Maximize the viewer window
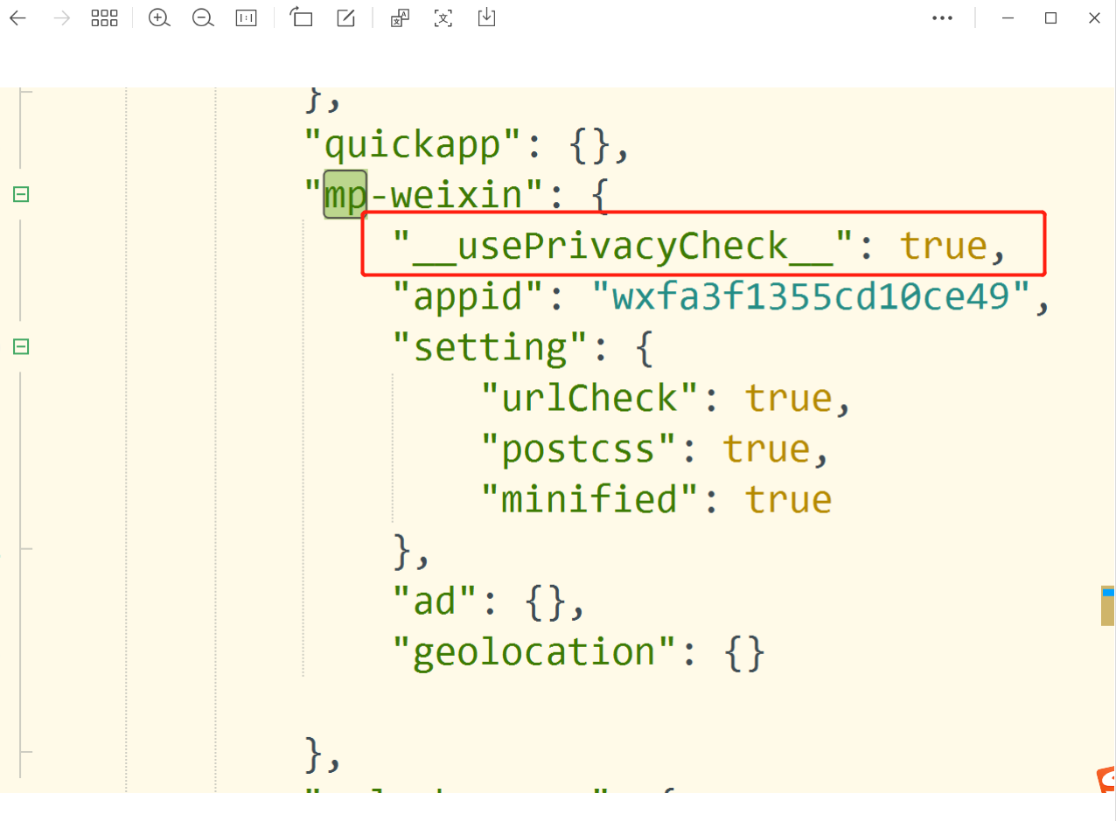Screen dimensions: 1116x821 pyautogui.click(x=1051, y=18)
